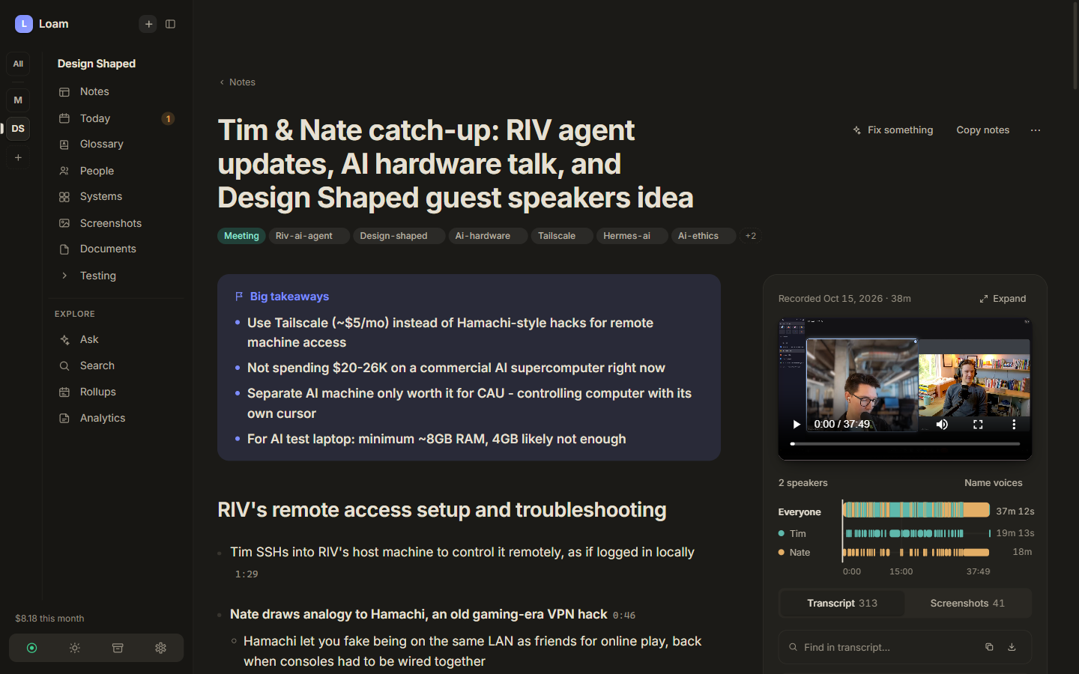Expand the recording panel

coord(1003,299)
